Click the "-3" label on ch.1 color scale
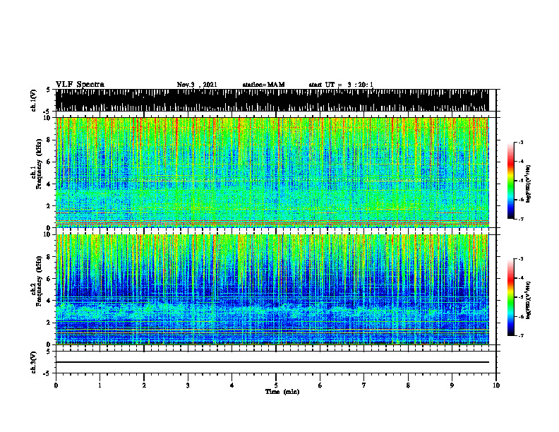This screenshot has width=559, height=432. point(520,142)
